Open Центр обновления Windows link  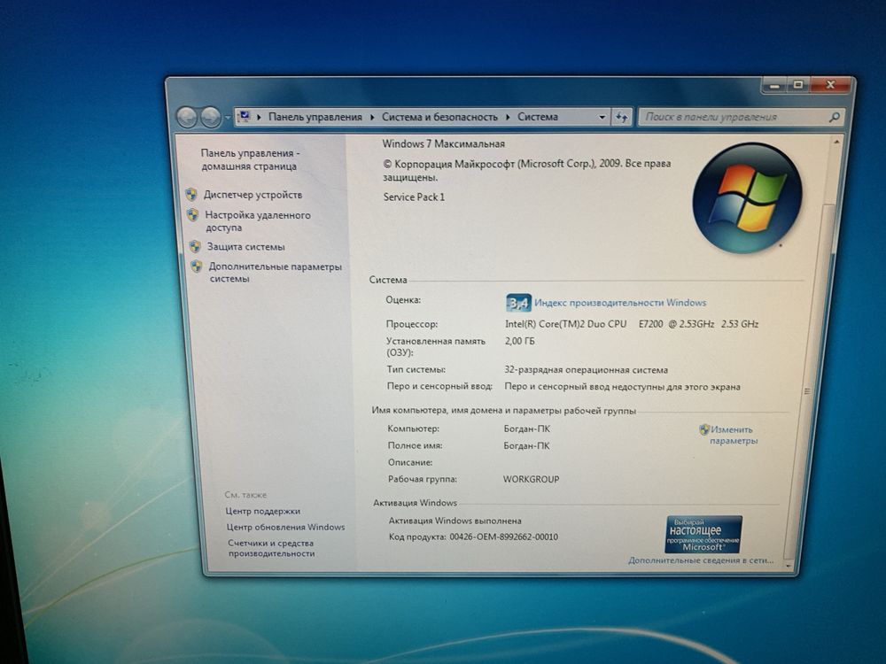coord(285,527)
